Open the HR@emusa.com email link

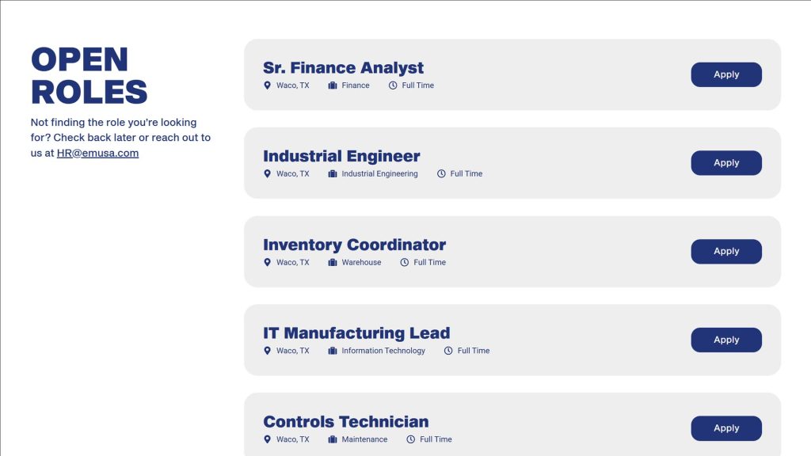(x=97, y=153)
